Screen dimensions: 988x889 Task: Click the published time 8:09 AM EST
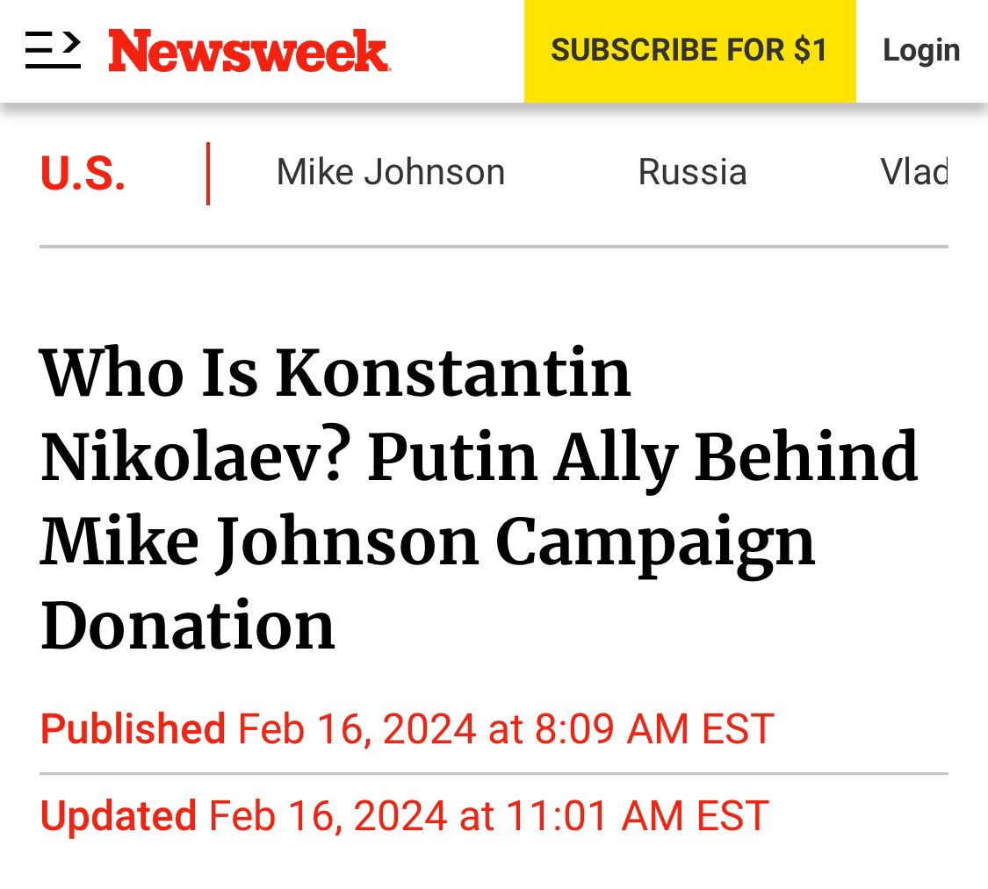point(653,729)
